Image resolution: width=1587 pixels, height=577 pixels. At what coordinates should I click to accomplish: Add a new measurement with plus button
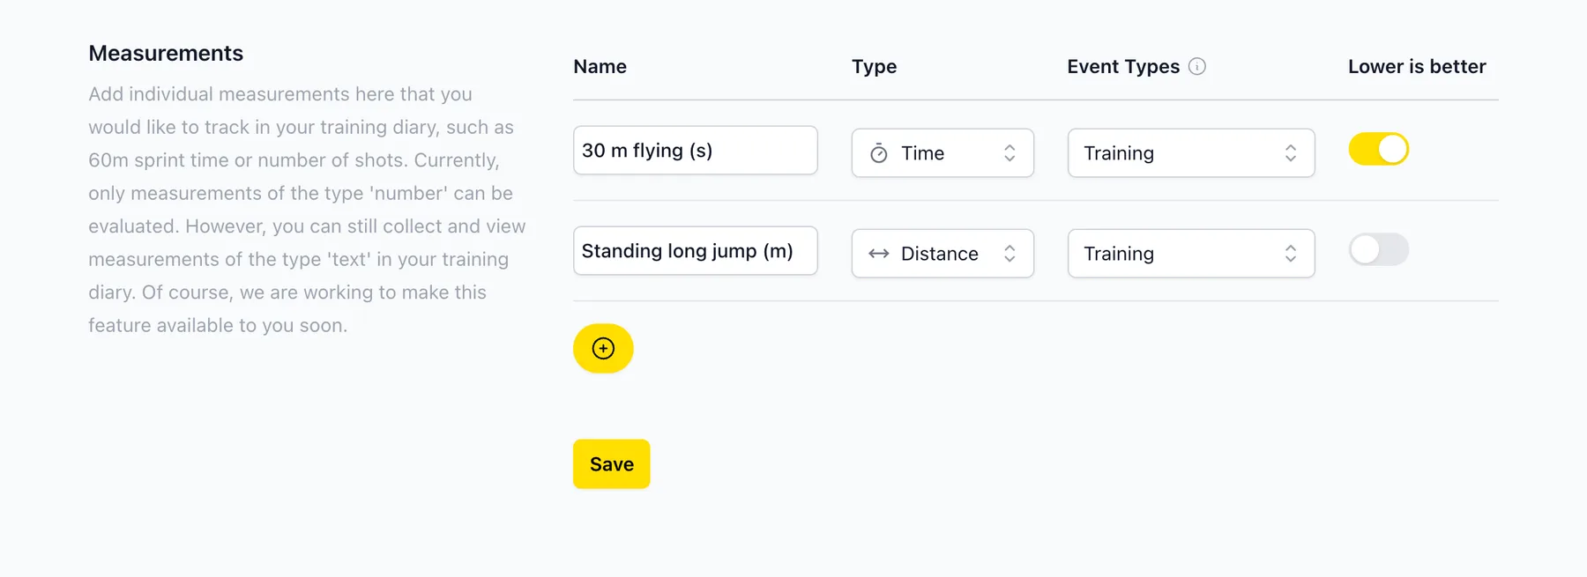coord(603,348)
